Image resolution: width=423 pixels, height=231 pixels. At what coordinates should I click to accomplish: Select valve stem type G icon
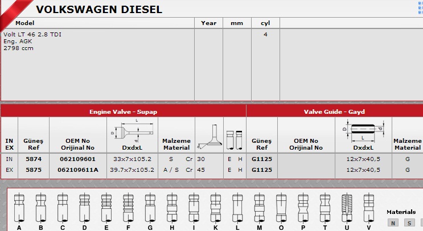click(150, 208)
